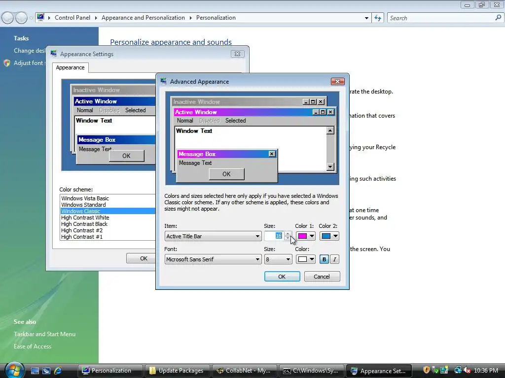Close the Appearance Settings window

tap(238, 54)
